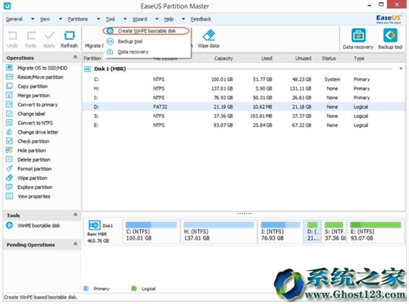Collapse the Pending Operations panel

tap(75, 244)
